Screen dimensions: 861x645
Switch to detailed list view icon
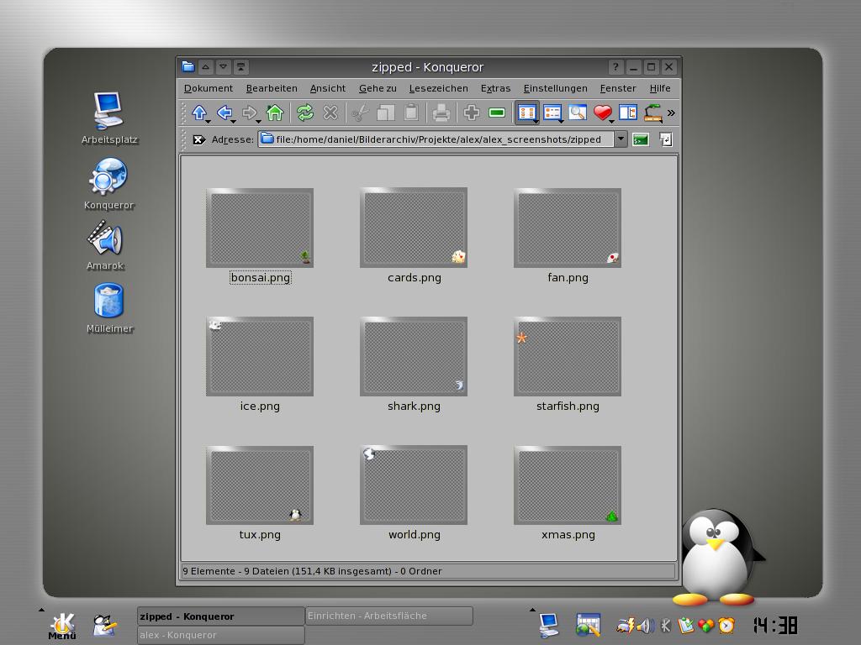click(x=552, y=112)
